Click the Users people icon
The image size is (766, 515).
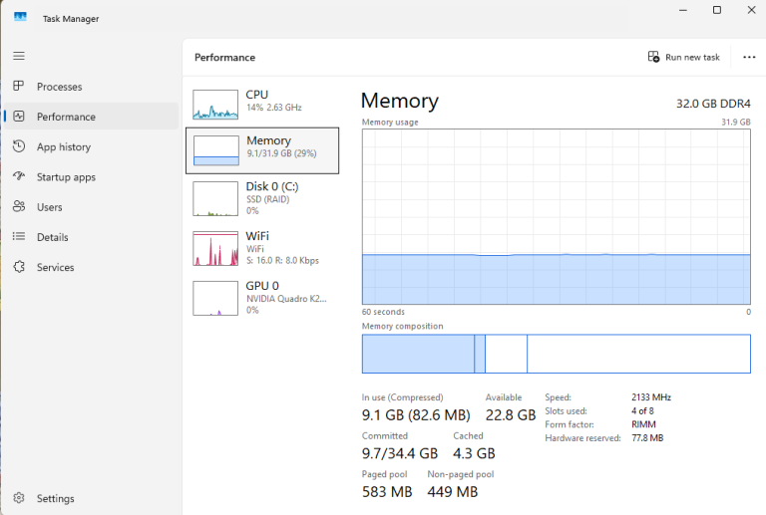coord(19,207)
